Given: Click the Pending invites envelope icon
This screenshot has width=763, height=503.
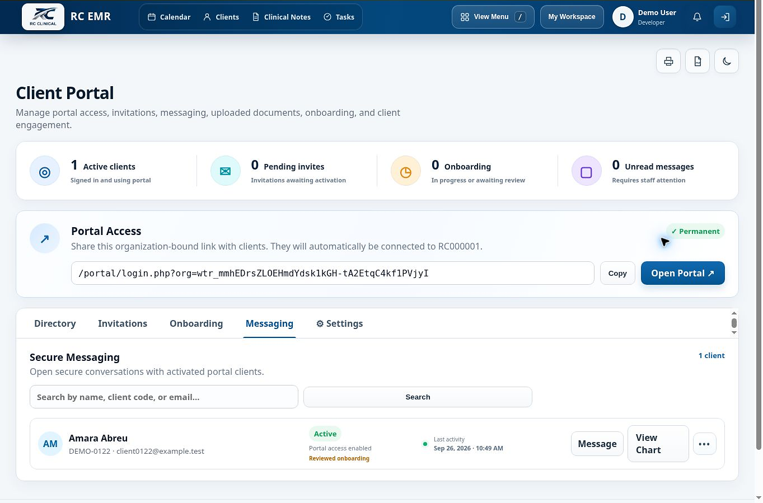Looking at the screenshot, I should [226, 171].
